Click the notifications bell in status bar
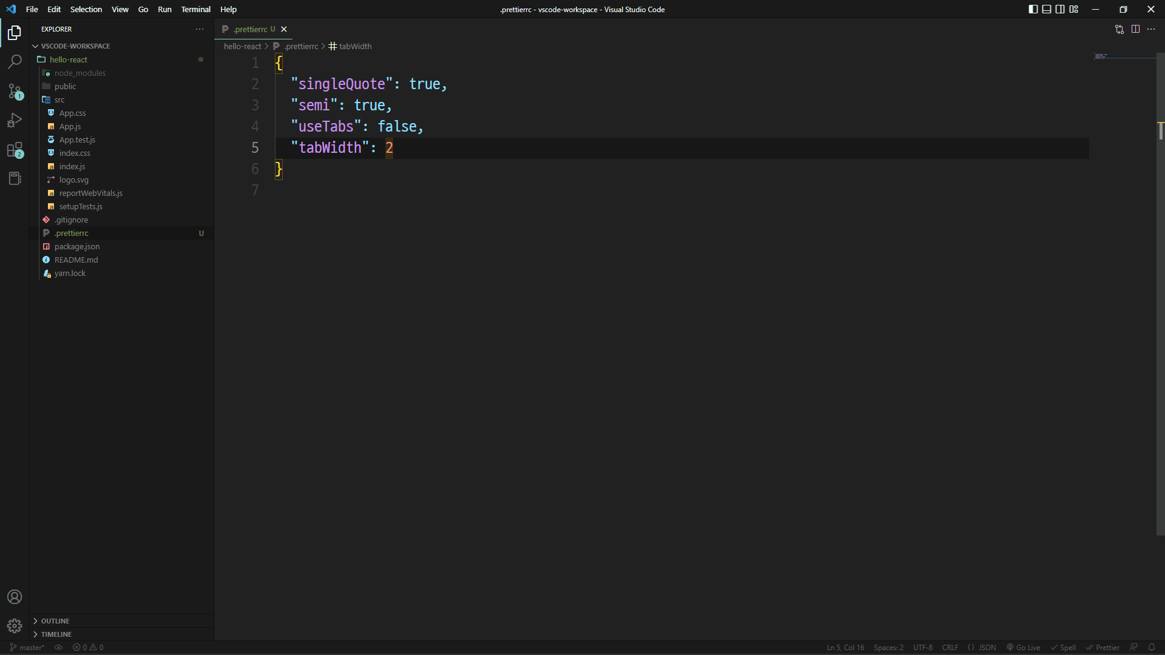The height and width of the screenshot is (655, 1165). 1152,647
